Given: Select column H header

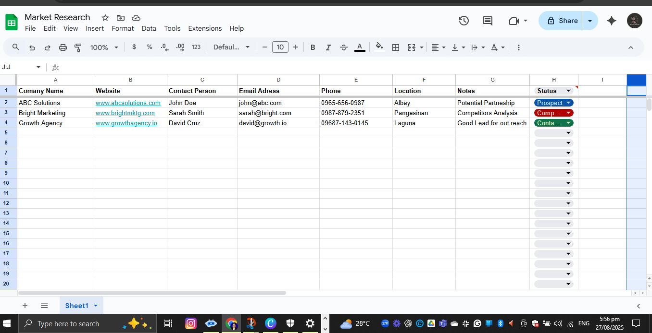Looking at the screenshot, I should (x=554, y=80).
